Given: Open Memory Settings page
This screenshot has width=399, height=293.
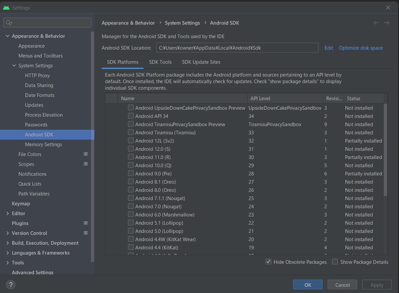Looking at the screenshot, I should click(43, 145).
